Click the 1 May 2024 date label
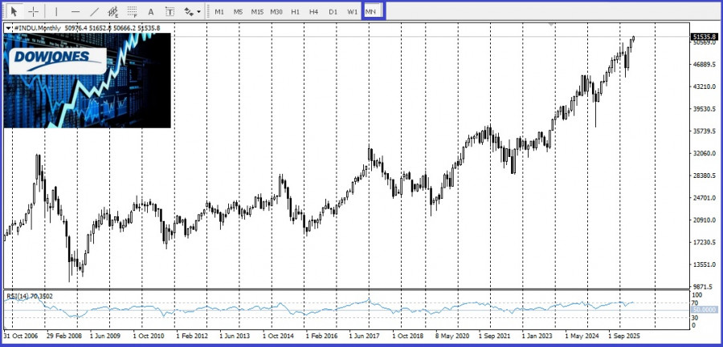The image size is (723, 347). click(581, 336)
